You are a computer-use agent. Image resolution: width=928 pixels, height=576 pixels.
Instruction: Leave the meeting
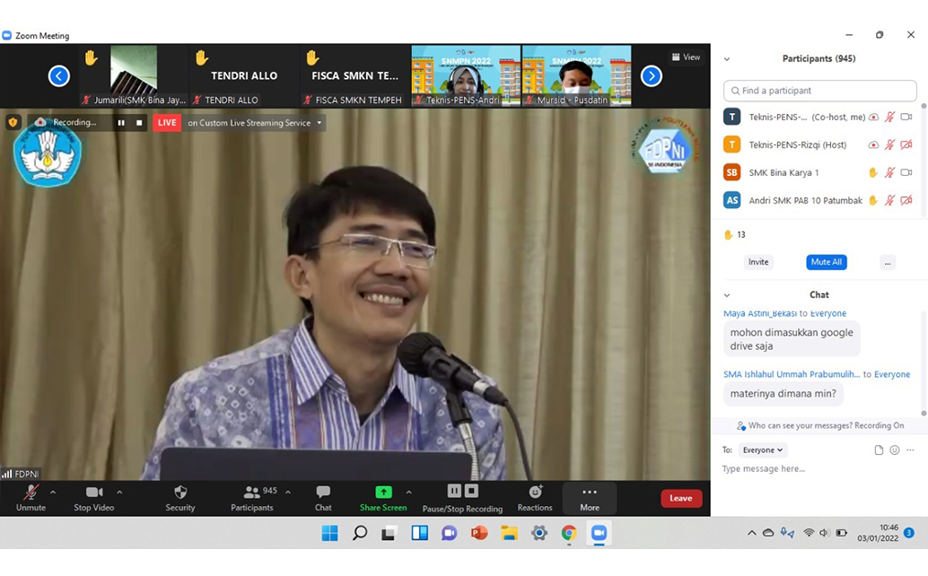click(681, 498)
